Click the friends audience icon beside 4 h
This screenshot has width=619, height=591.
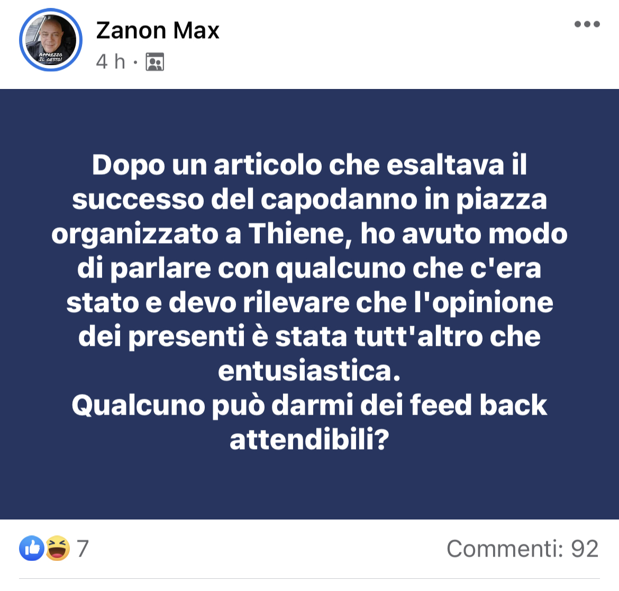[x=154, y=62]
